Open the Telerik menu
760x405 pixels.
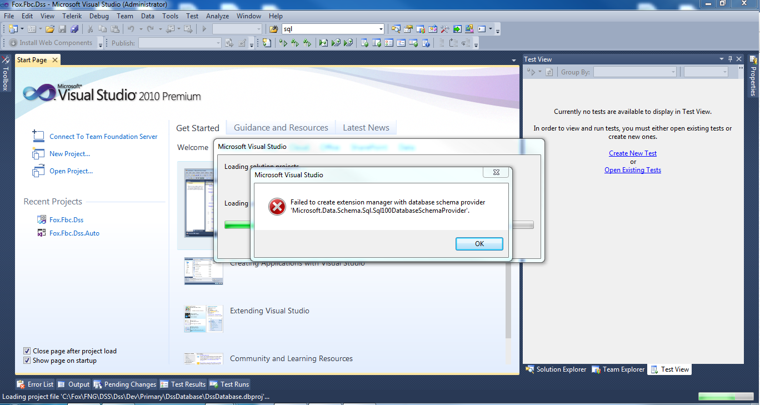click(x=72, y=16)
